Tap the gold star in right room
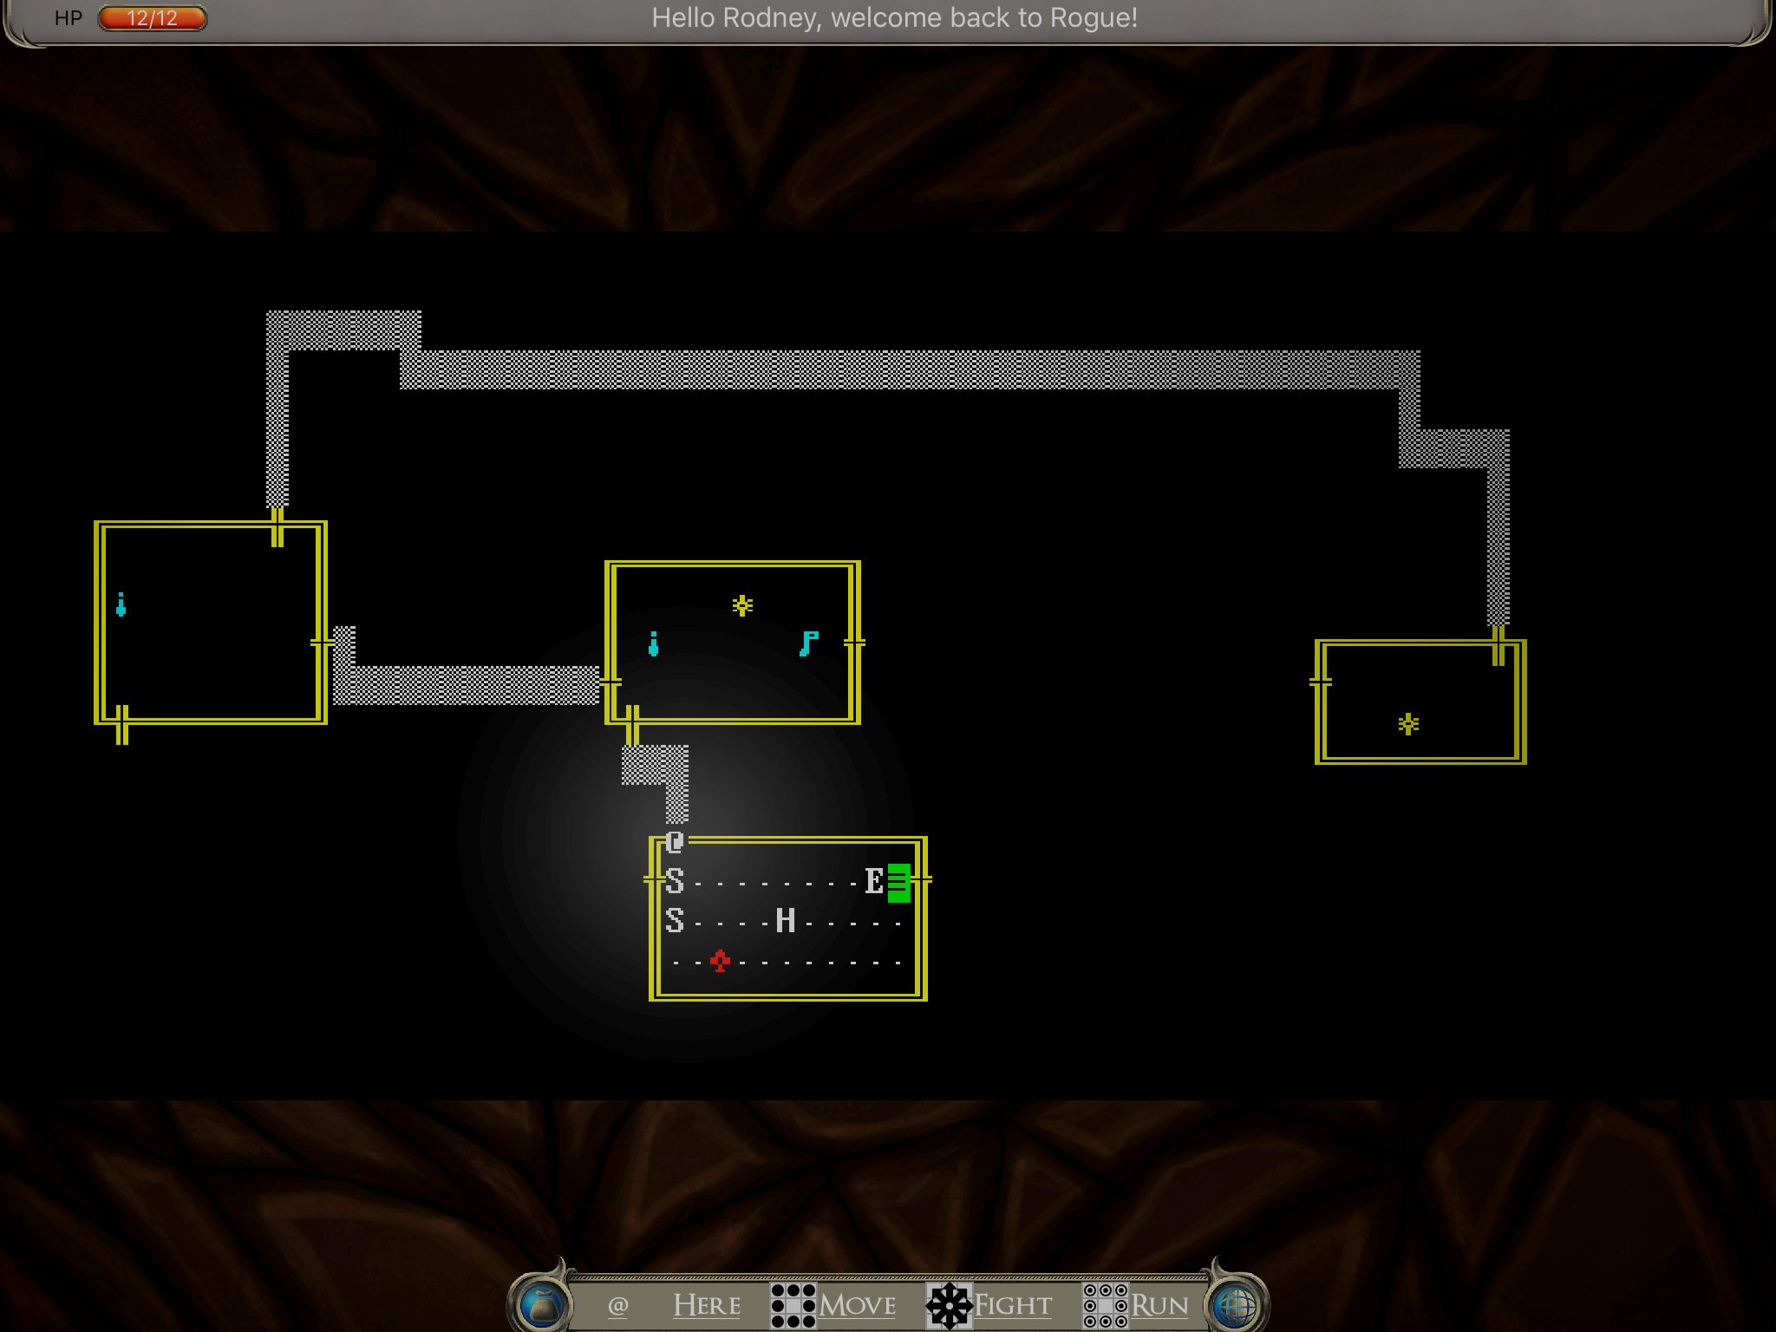This screenshot has width=1776, height=1332. (1408, 723)
